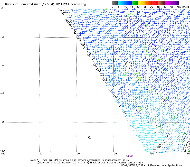Click the latitude label '-2'
The height and width of the screenshot is (167, 190).
[x=2, y=37]
